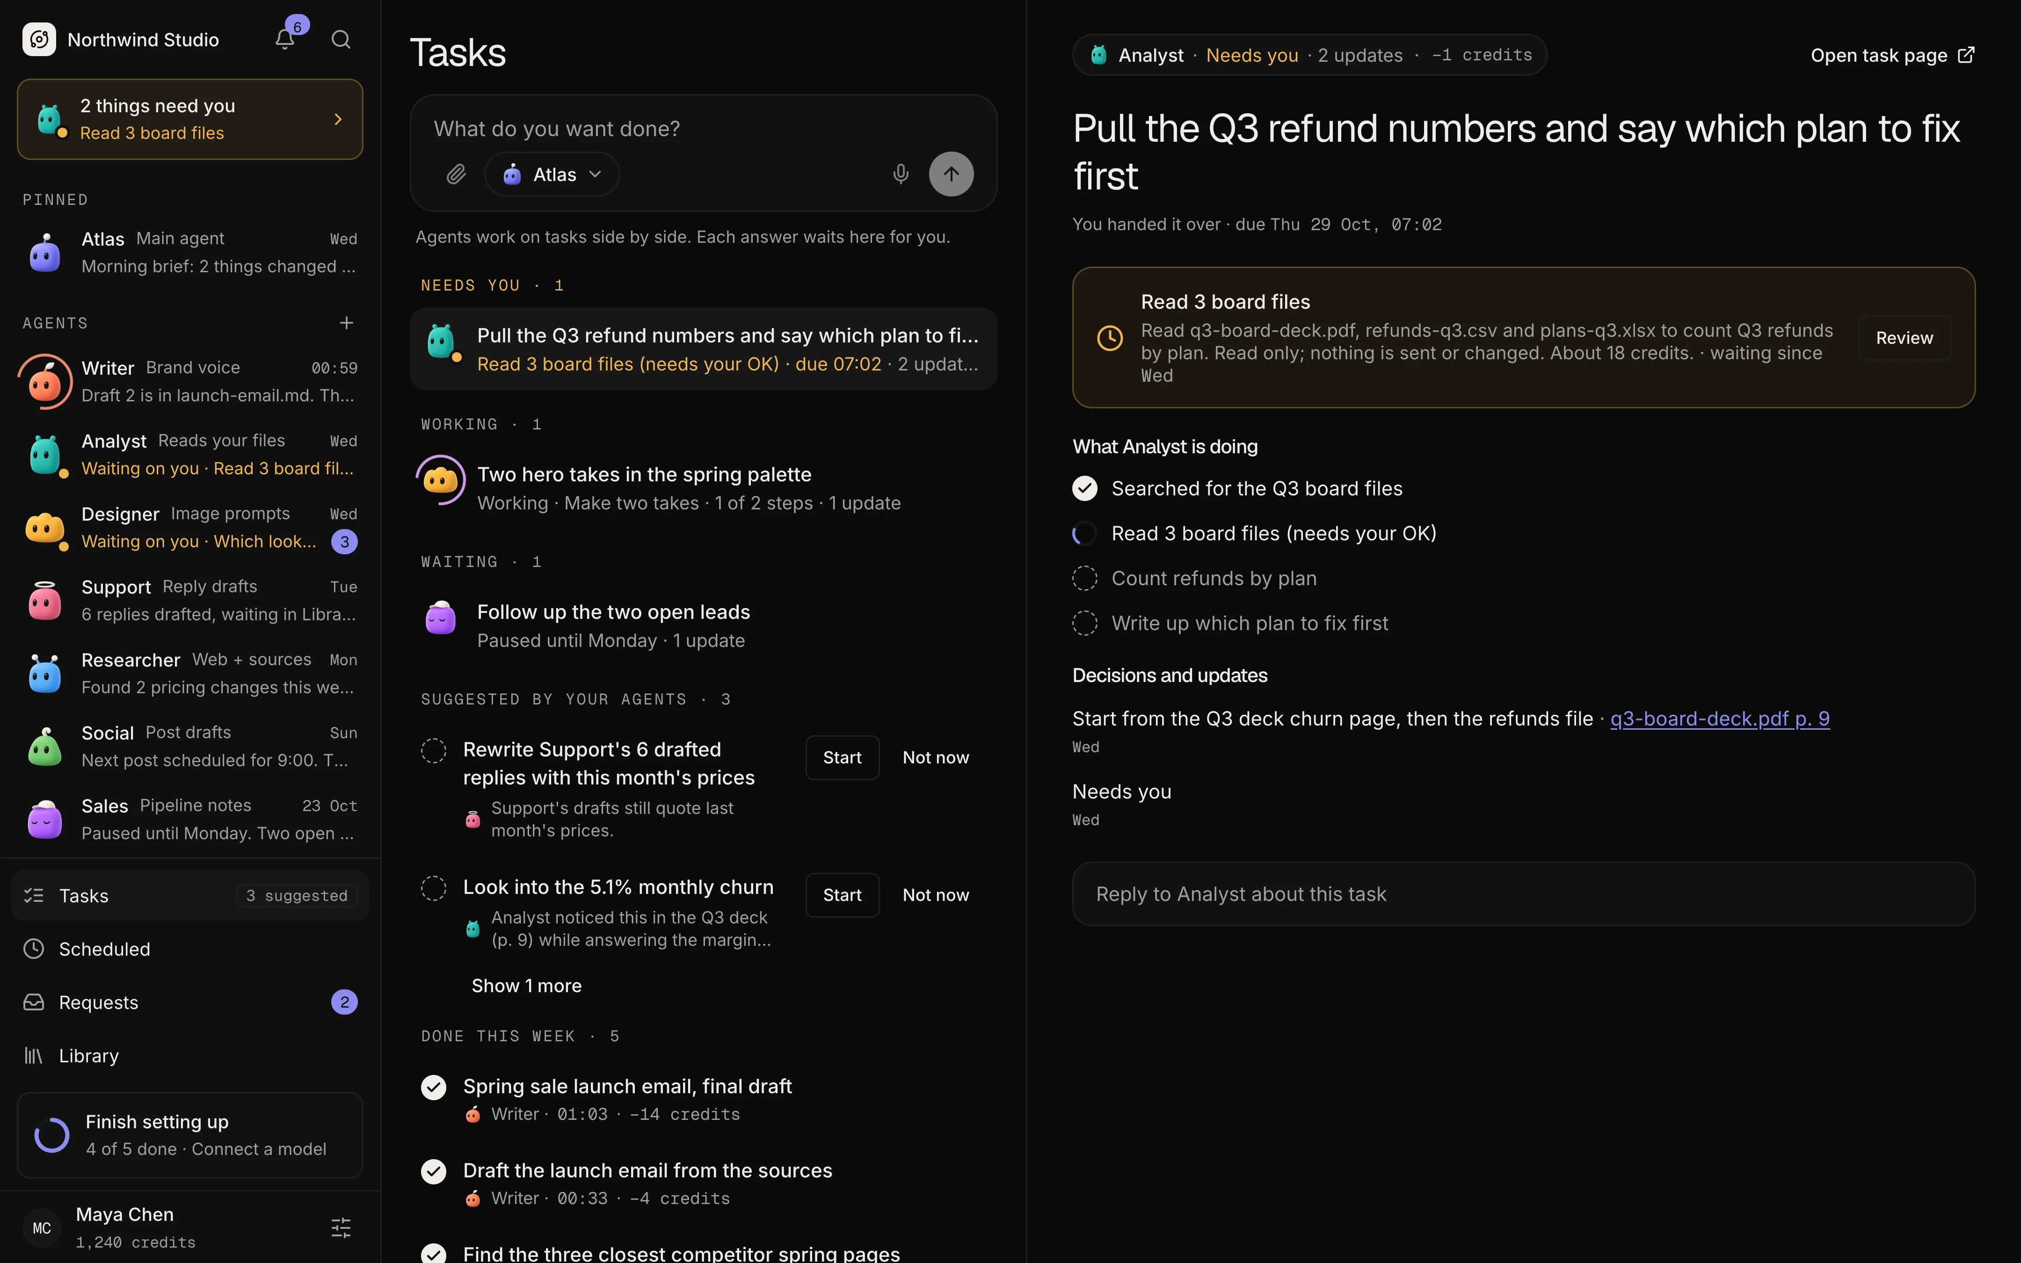Click the Northwind Studio logo icon
The height and width of the screenshot is (1263, 2021).
coord(39,39)
